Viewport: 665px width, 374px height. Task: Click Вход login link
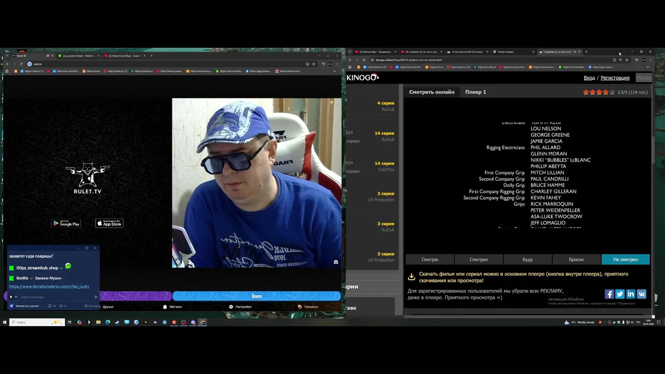(x=589, y=78)
